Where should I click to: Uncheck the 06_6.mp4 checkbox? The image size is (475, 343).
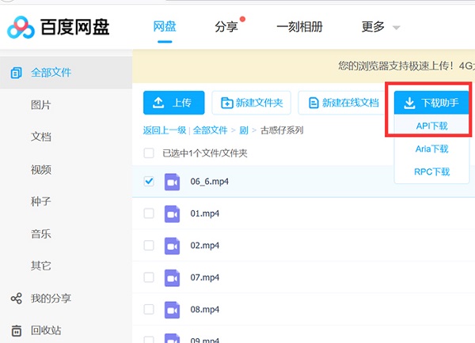pyautogui.click(x=149, y=182)
